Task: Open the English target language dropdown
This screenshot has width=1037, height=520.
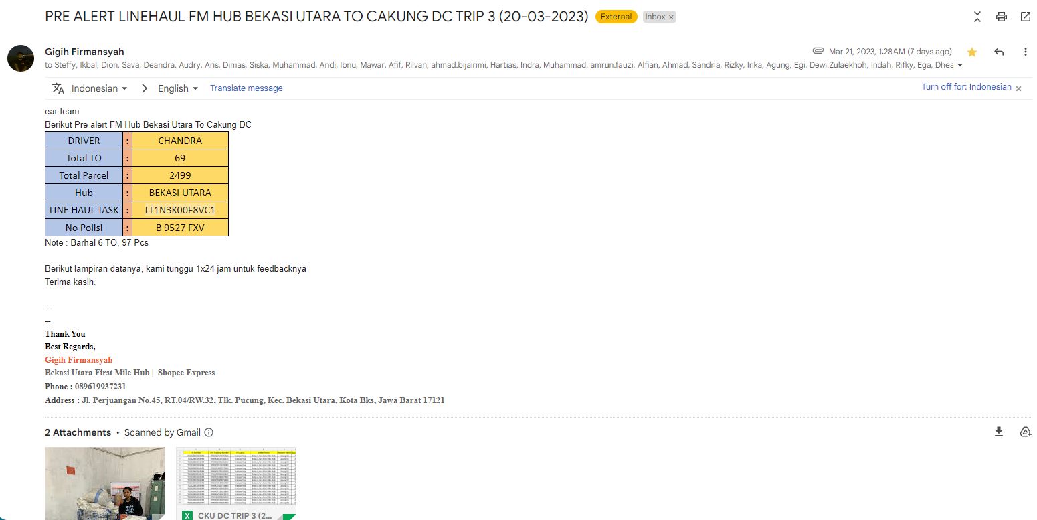Action: pos(178,88)
